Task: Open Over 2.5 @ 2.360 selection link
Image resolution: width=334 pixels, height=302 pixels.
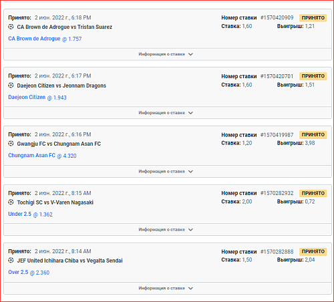Action: point(29,272)
